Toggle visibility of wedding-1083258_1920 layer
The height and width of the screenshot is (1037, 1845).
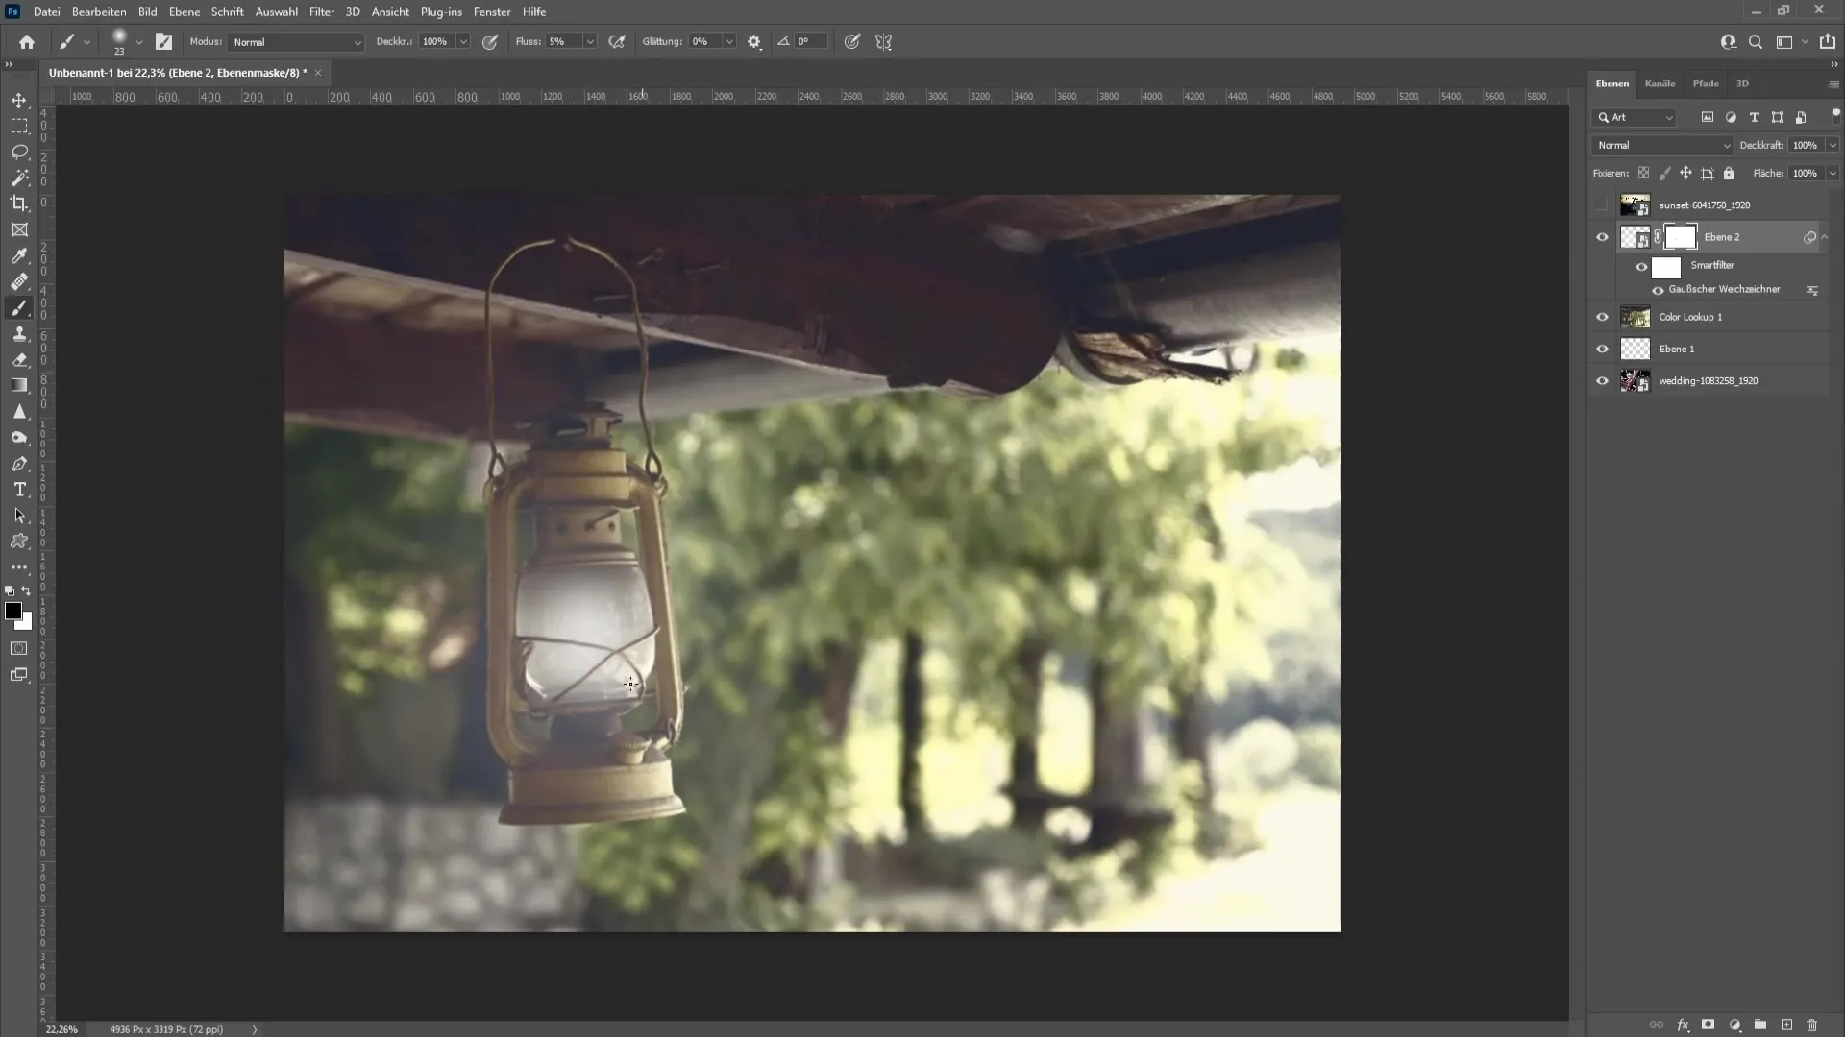[x=1603, y=382]
